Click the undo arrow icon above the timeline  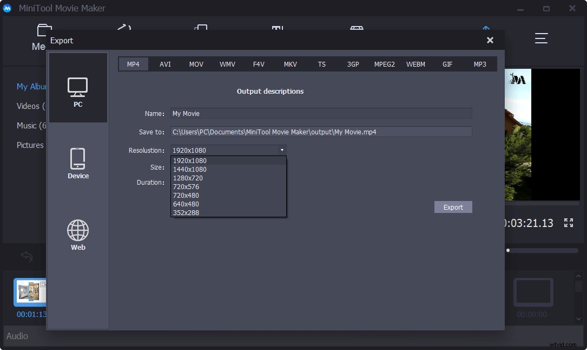(27, 256)
